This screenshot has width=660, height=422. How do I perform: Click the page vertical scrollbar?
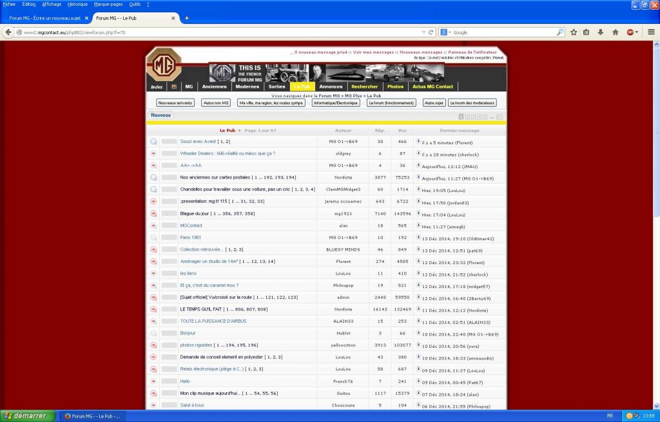coord(656,225)
